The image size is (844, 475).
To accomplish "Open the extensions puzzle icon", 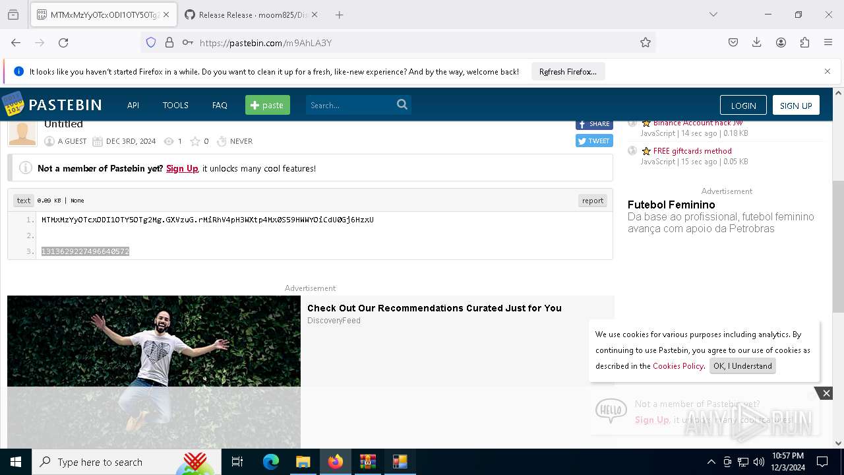I will pos(804,42).
